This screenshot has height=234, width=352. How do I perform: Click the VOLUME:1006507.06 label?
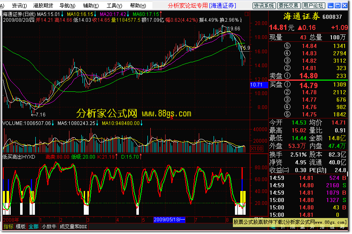click(x=26, y=123)
